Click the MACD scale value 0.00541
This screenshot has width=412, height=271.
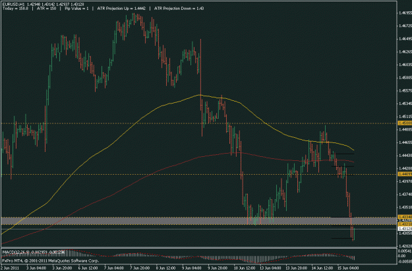405,252
